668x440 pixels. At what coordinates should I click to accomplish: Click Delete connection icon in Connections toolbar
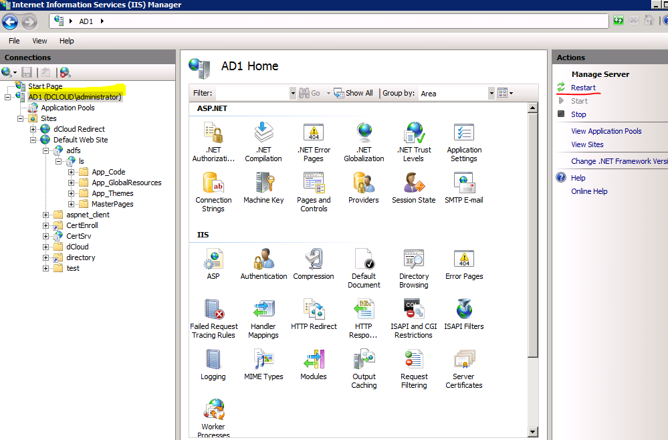tap(65, 72)
